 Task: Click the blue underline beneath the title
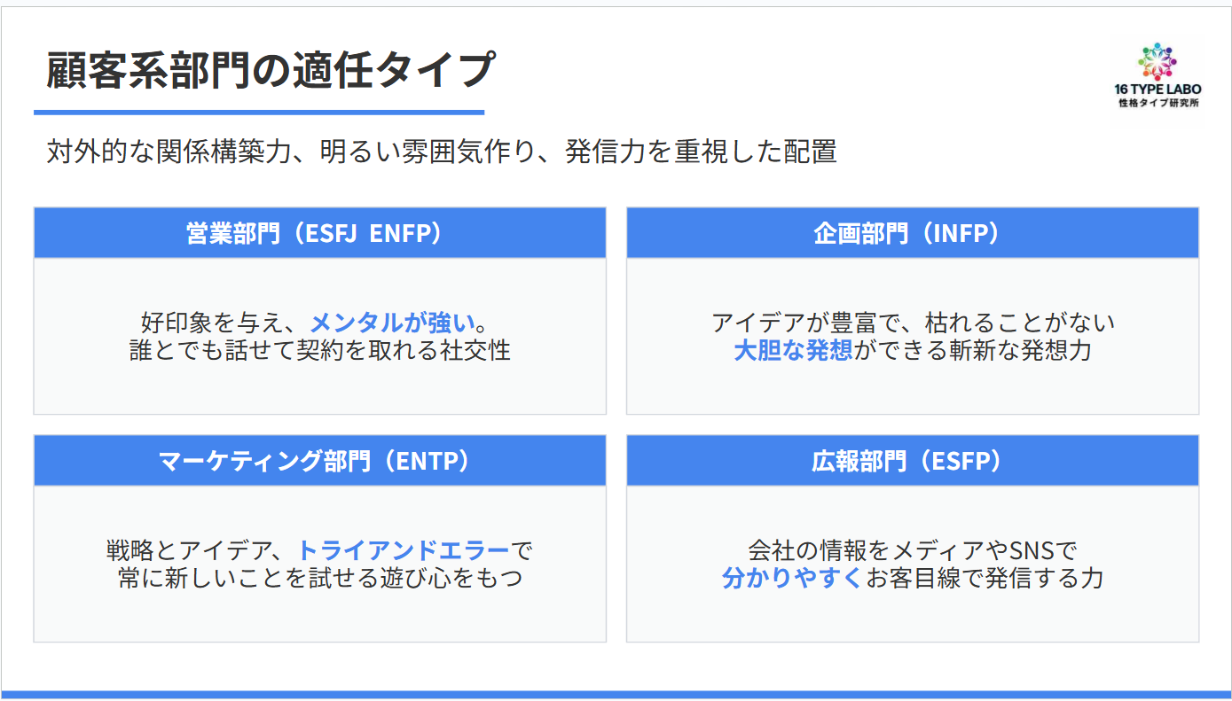click(259, 113)
